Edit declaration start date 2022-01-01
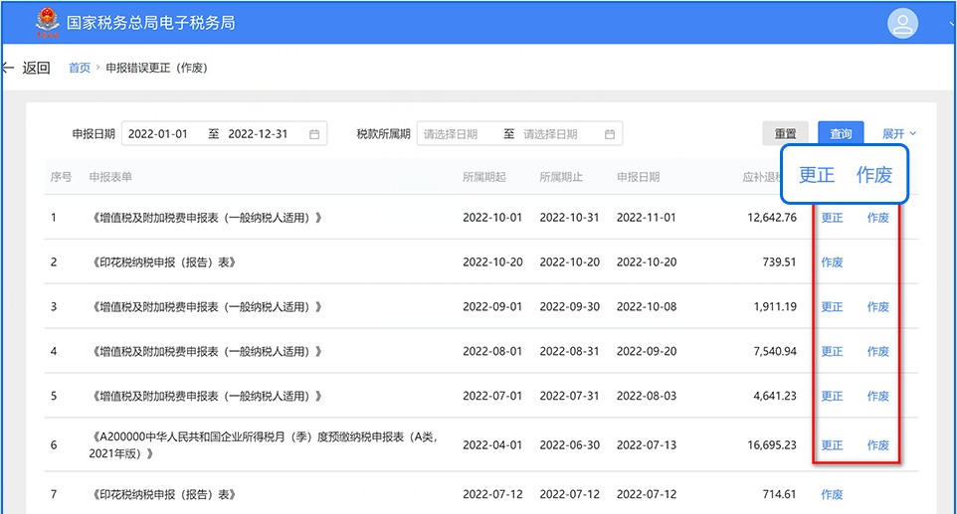 click(159, 134)
